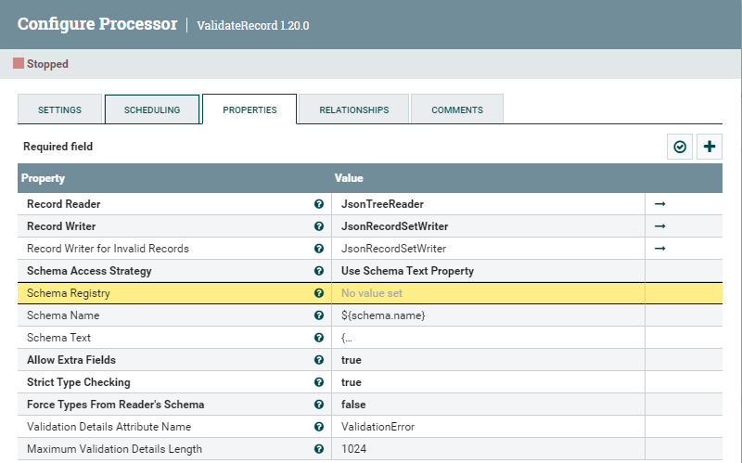Show help for Maximum Validation Details Length
The width and height of the screenshot is (742, 463).
coord(319,449)
